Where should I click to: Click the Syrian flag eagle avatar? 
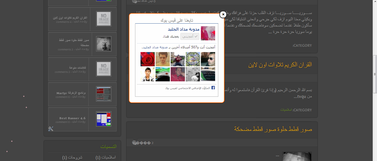pyautogui.click(x=163, y=74)
